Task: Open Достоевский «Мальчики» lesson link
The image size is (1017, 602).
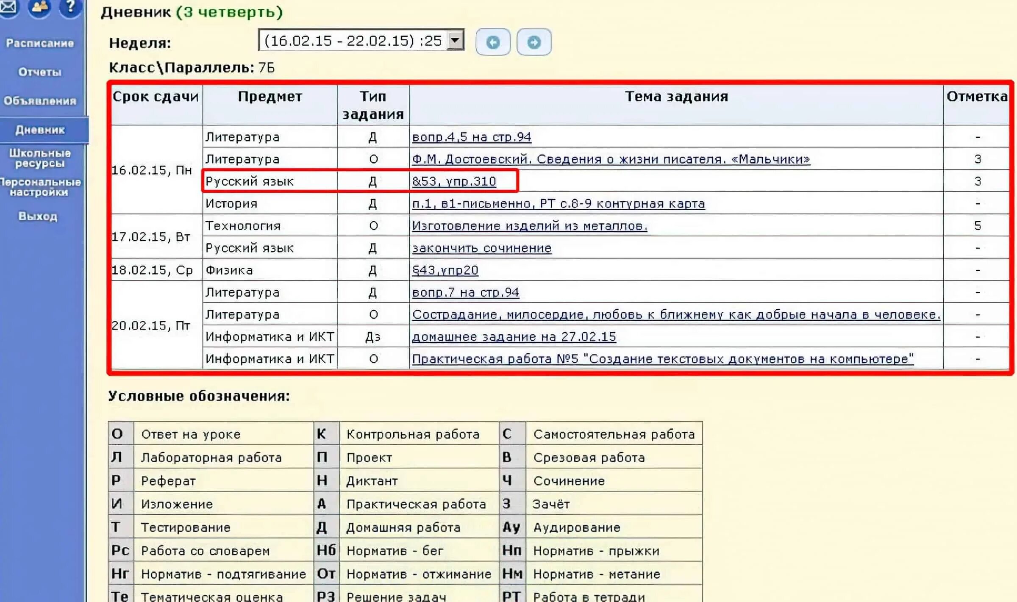Action: pyautogui.click(x=611, y=159)
